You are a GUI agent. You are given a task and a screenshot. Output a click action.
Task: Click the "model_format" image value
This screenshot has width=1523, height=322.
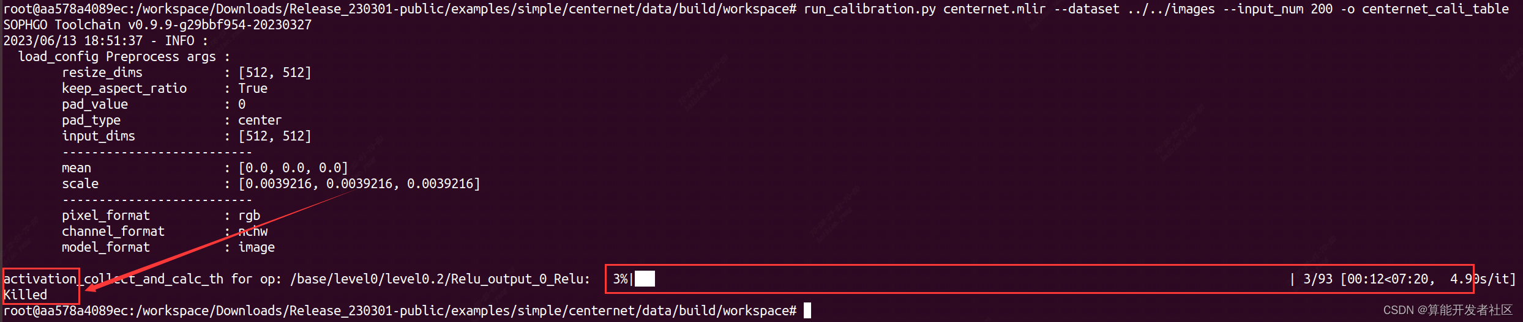tap(256, 247)
